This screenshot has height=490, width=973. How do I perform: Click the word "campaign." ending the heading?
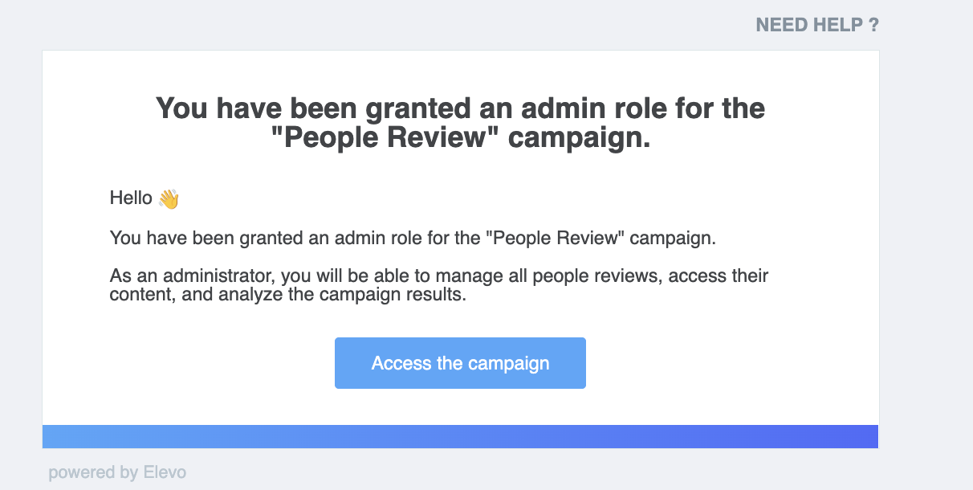pyautogui.click(x=580, y=139)
